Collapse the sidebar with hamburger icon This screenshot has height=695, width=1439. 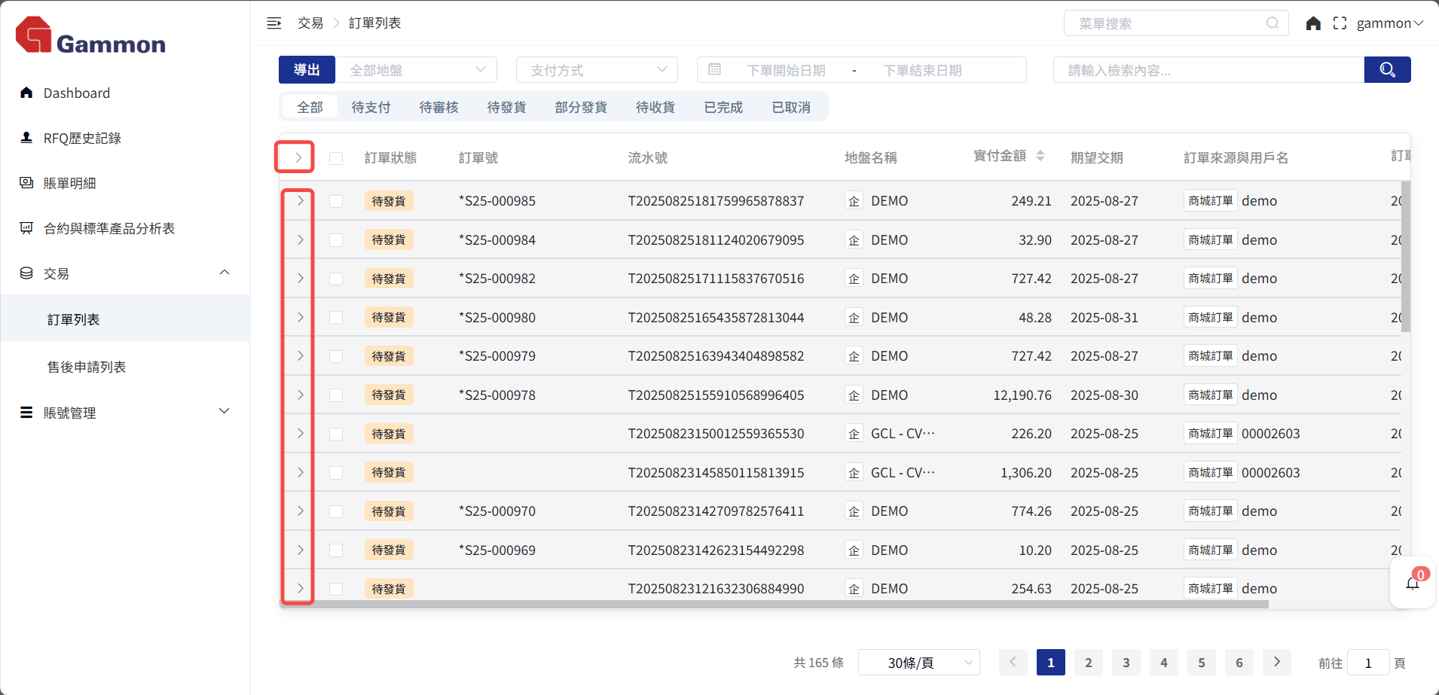(x=274, y=23)
